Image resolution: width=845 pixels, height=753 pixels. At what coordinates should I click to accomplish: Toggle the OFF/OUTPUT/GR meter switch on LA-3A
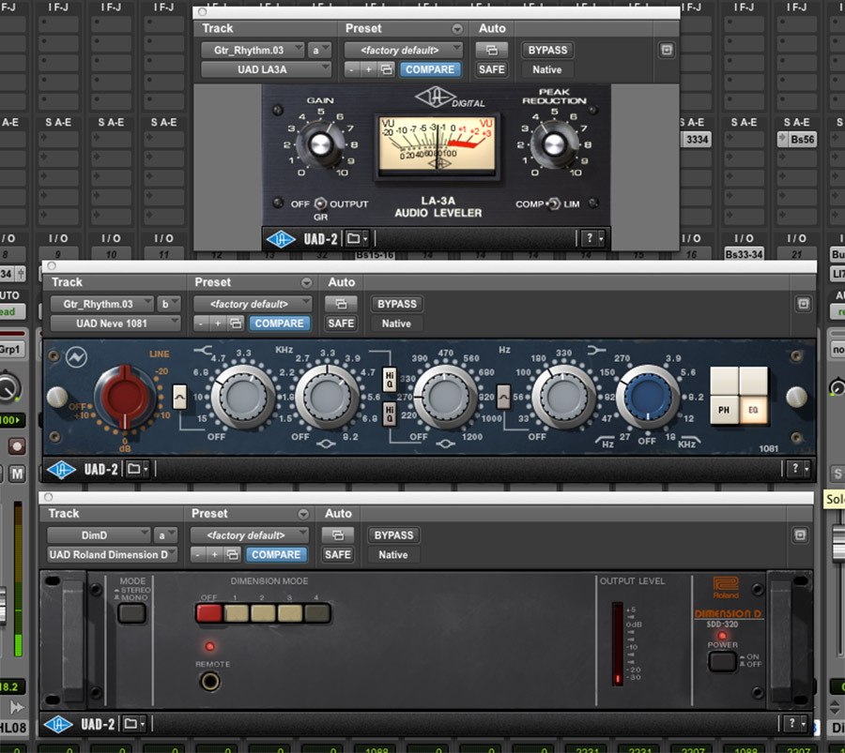click(x=320, y=204)
